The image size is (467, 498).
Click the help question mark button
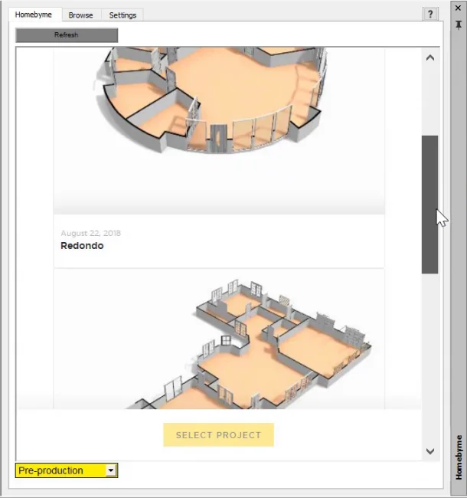tap(432, 14)
